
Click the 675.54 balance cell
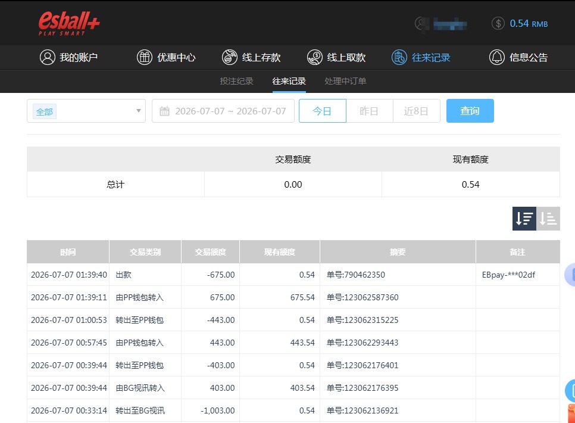click(302, 297)
